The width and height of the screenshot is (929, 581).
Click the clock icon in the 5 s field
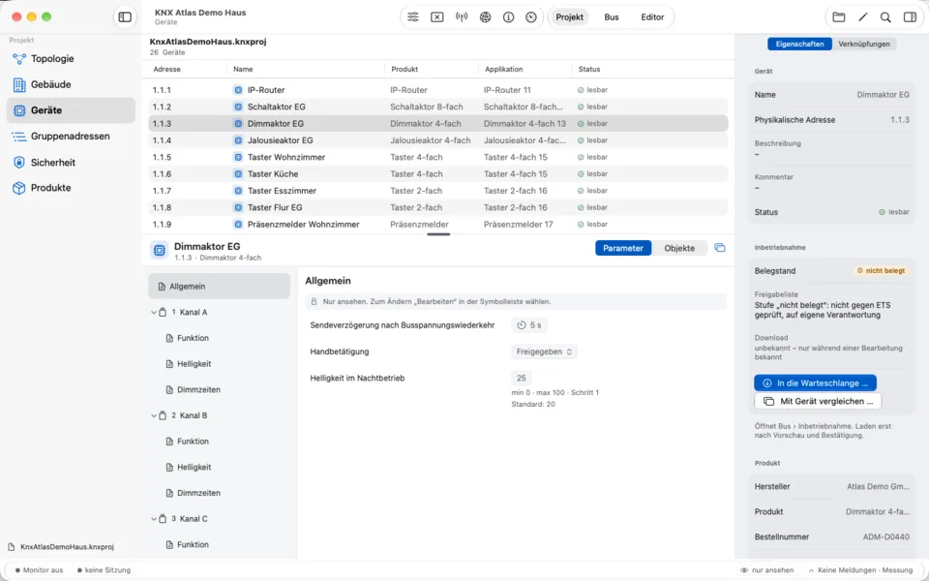pos(522,325)
